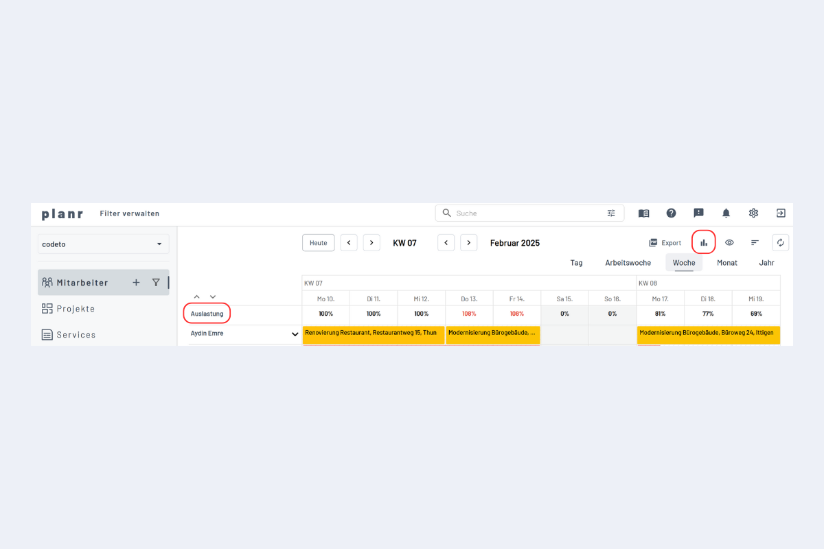Open the user manual book icon
This screenshot has height=549, width=824.
pos(643,213)
